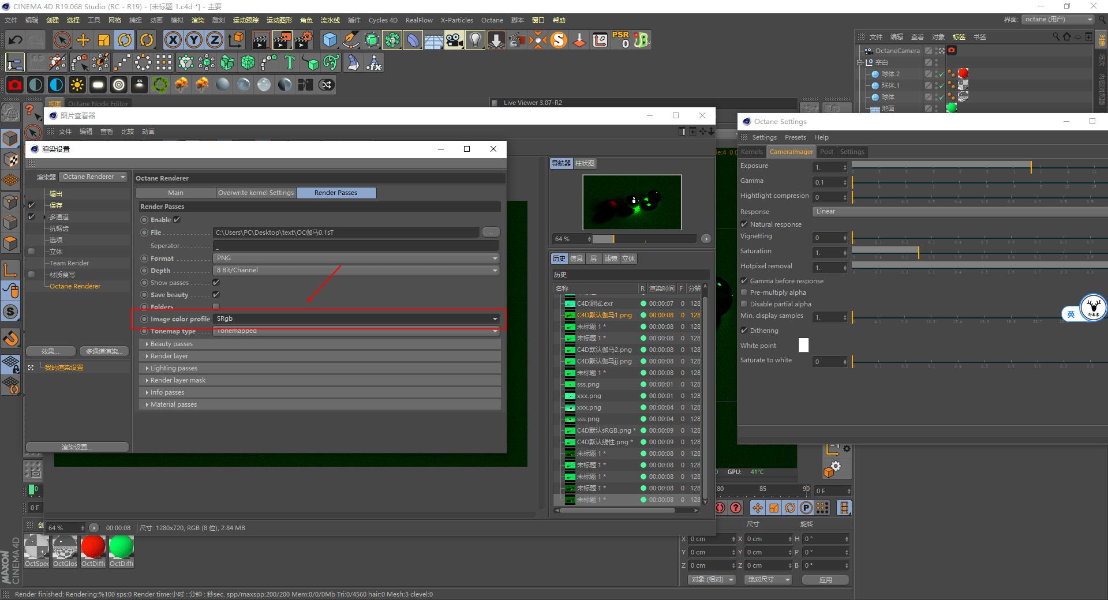Screen dimensions: 1108x600
Task: Click the red OctDiffuse material thumbnail
Action: (x=93, y=547)
